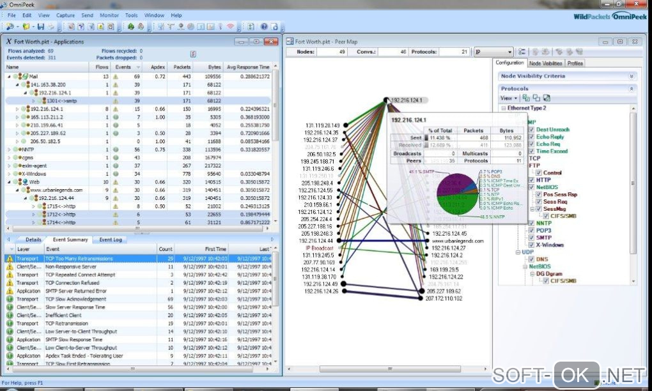The width and height of the screenshot is (652, 391).
Task: Expand the Node Visibility Criteria section
Action: tap(631, 76)
